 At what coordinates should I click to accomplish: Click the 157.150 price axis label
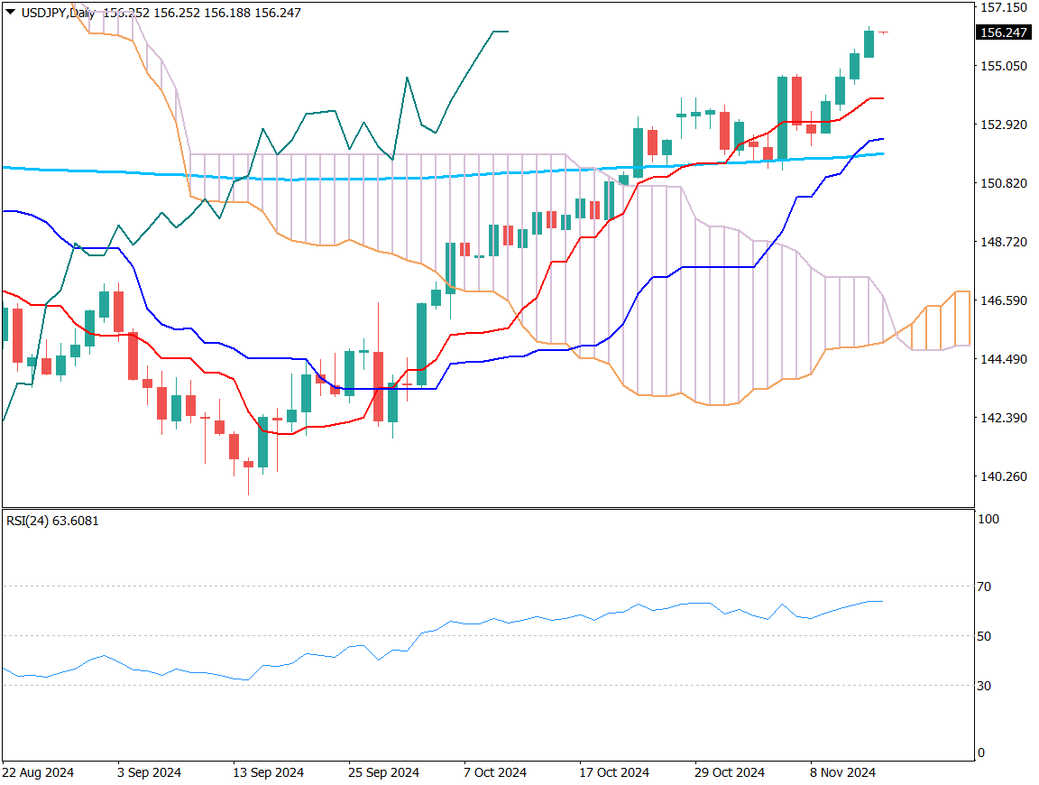click(1003, 7)
